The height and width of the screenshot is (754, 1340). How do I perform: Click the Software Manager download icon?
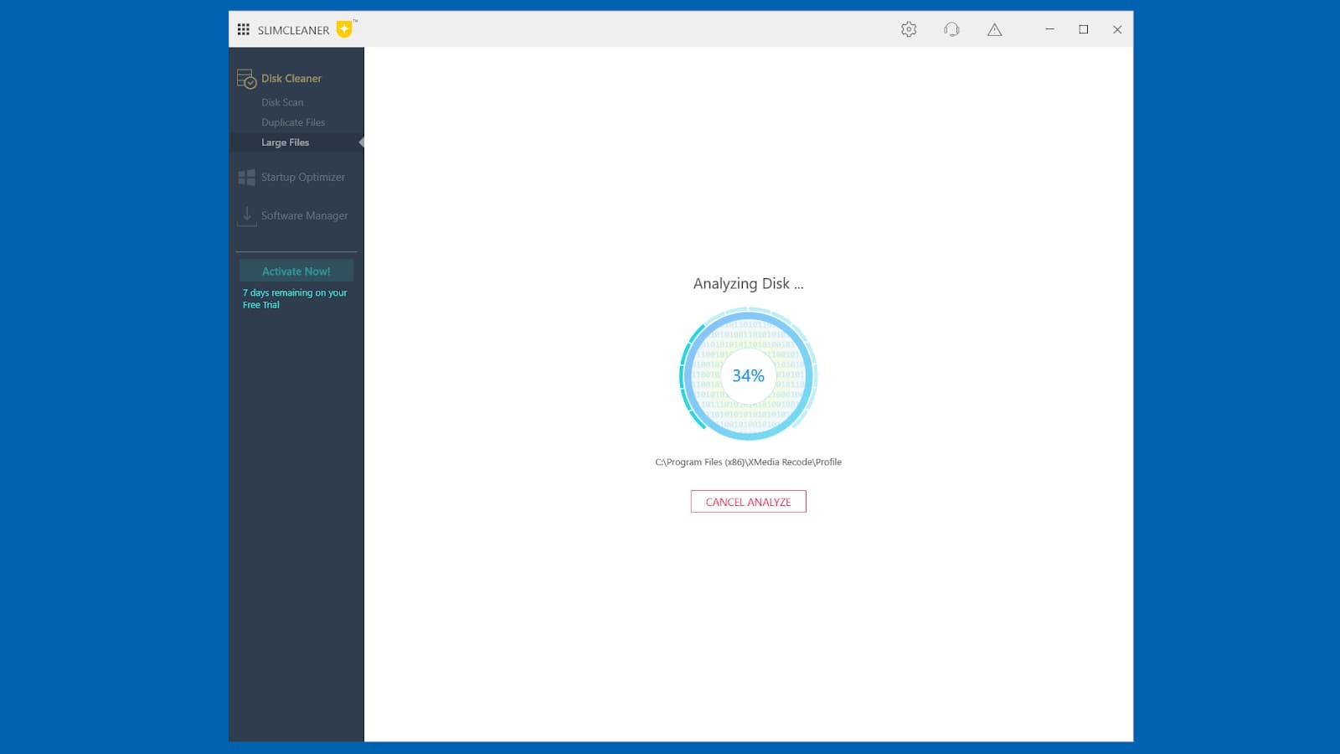pyautogui.click(x=246, y=216)
